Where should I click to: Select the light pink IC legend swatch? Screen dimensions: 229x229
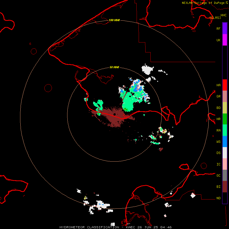(x=225, y=164)
